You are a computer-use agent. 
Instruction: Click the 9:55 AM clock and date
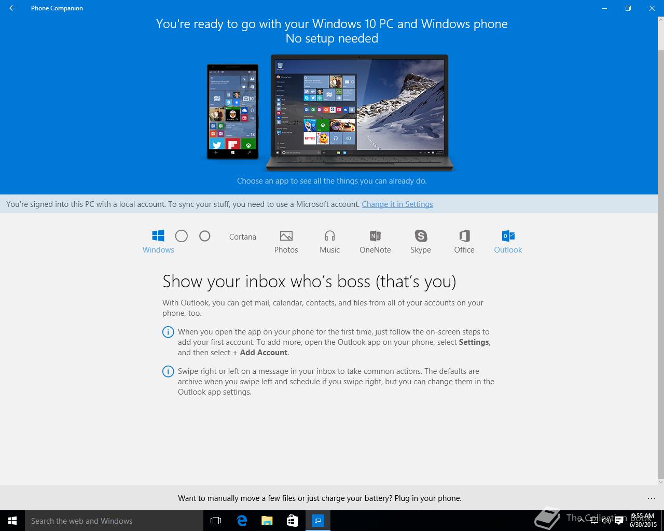(x=643, y=521)
